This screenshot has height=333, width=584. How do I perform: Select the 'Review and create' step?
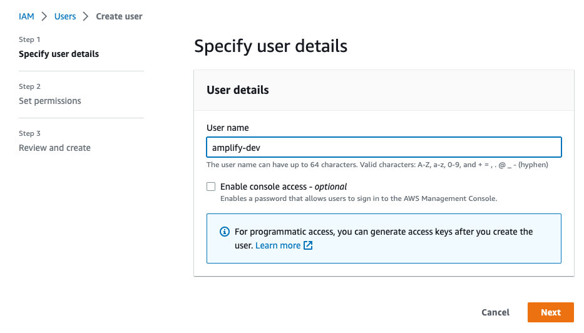click(x=54, y=148)
